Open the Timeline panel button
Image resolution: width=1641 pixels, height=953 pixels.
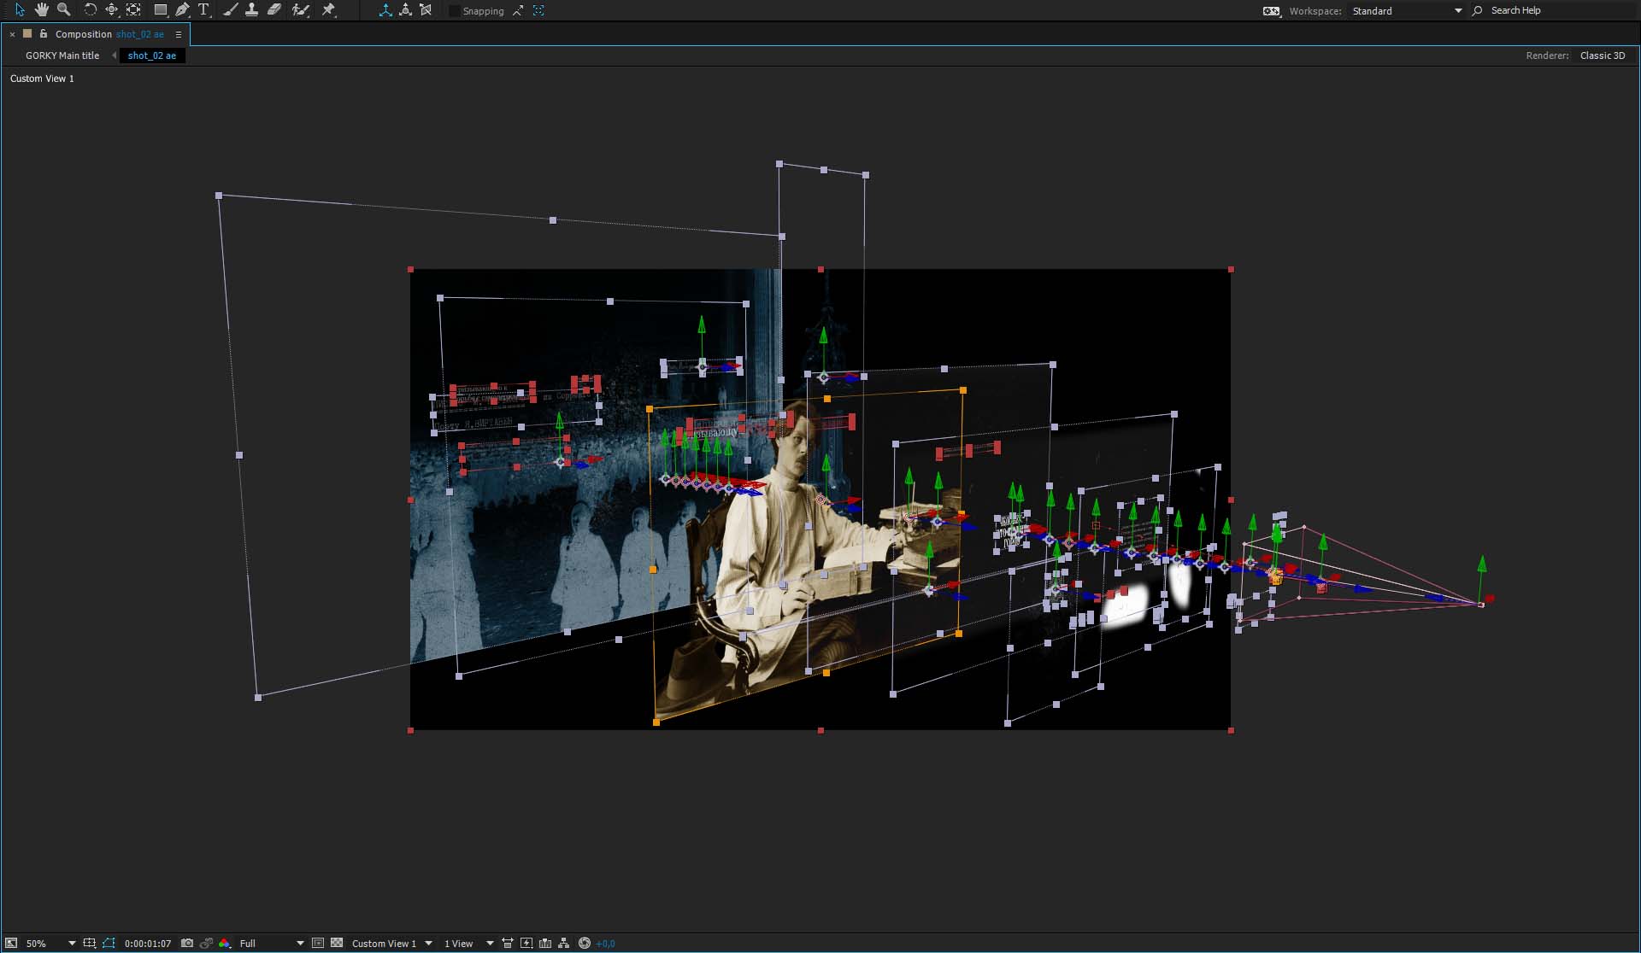coord(545,944)
